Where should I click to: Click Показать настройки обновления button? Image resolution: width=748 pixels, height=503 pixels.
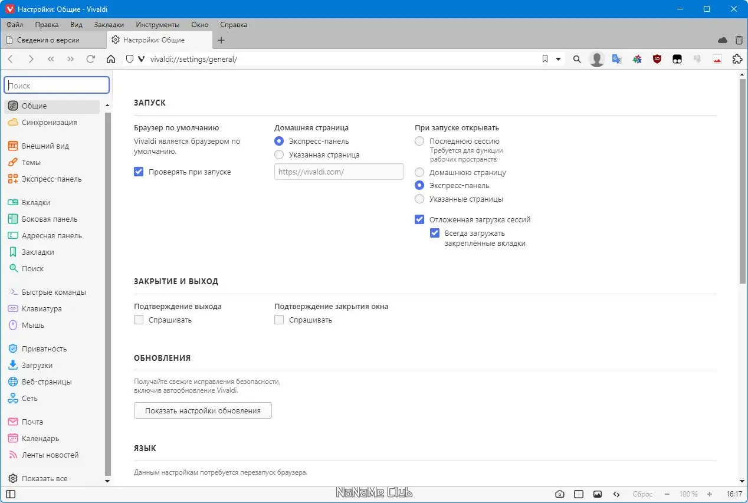pos(203,410)
